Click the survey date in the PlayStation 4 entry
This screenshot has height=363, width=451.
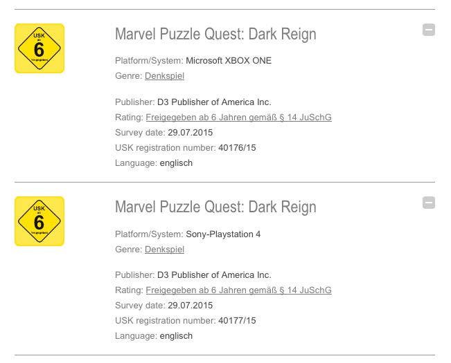coord(191,306)
